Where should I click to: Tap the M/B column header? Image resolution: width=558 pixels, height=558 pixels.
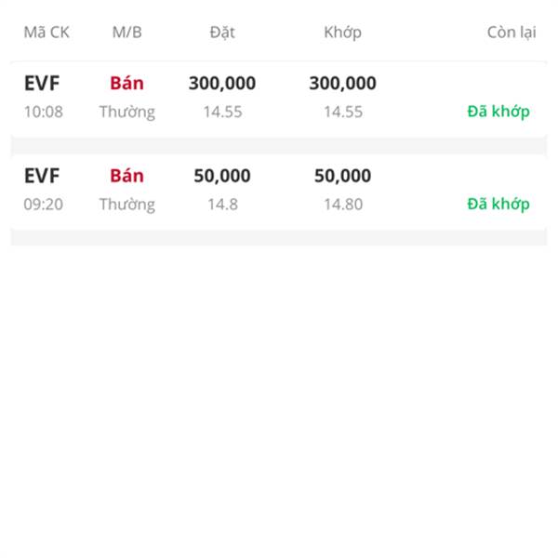click(x=127, y=33)
